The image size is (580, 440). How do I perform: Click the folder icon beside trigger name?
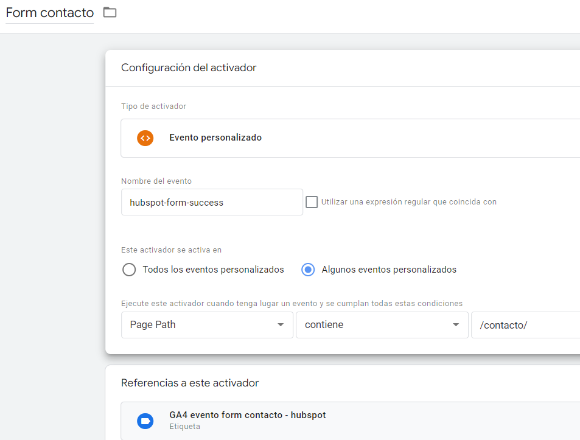(110, 12)
